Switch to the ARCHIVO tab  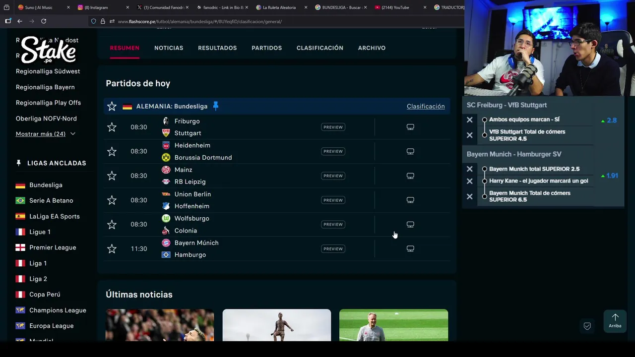click(x=372, y=48)
